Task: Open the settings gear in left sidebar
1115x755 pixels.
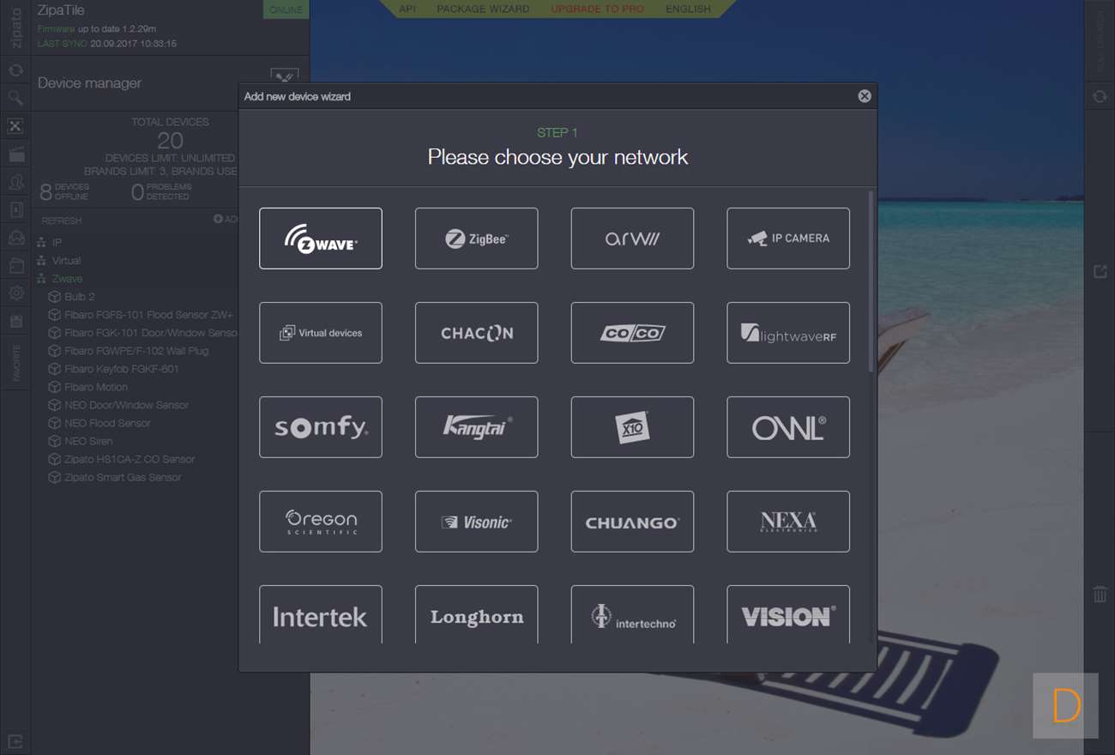Action: click(15, 293)
